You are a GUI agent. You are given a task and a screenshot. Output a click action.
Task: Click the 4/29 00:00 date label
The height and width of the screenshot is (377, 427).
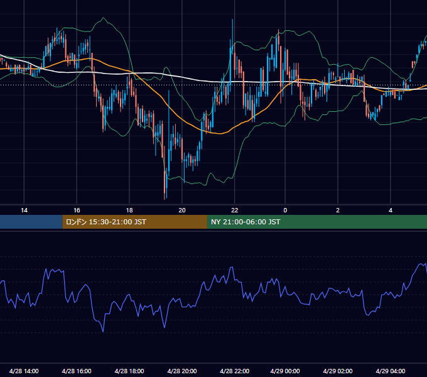pos(285,371)
